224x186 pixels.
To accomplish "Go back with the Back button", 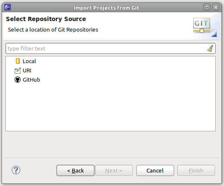I will click(x=76, y=170).
